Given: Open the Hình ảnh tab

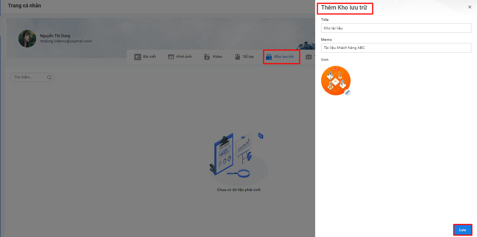Looking at the screenshot, I should 184,57.
